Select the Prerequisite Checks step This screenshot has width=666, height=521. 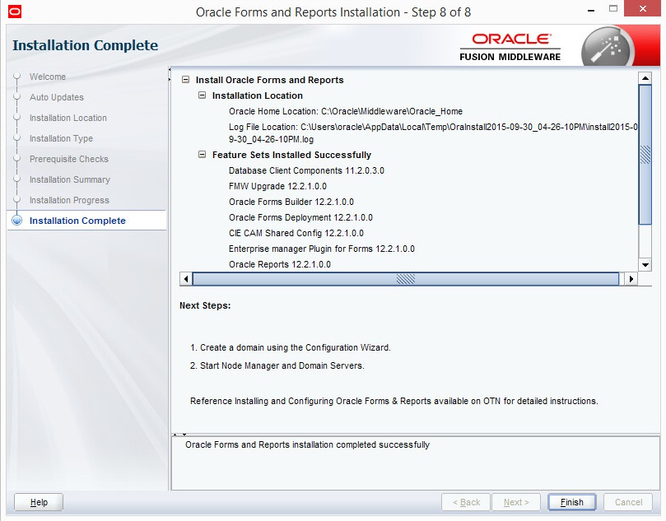coord(69,159)
